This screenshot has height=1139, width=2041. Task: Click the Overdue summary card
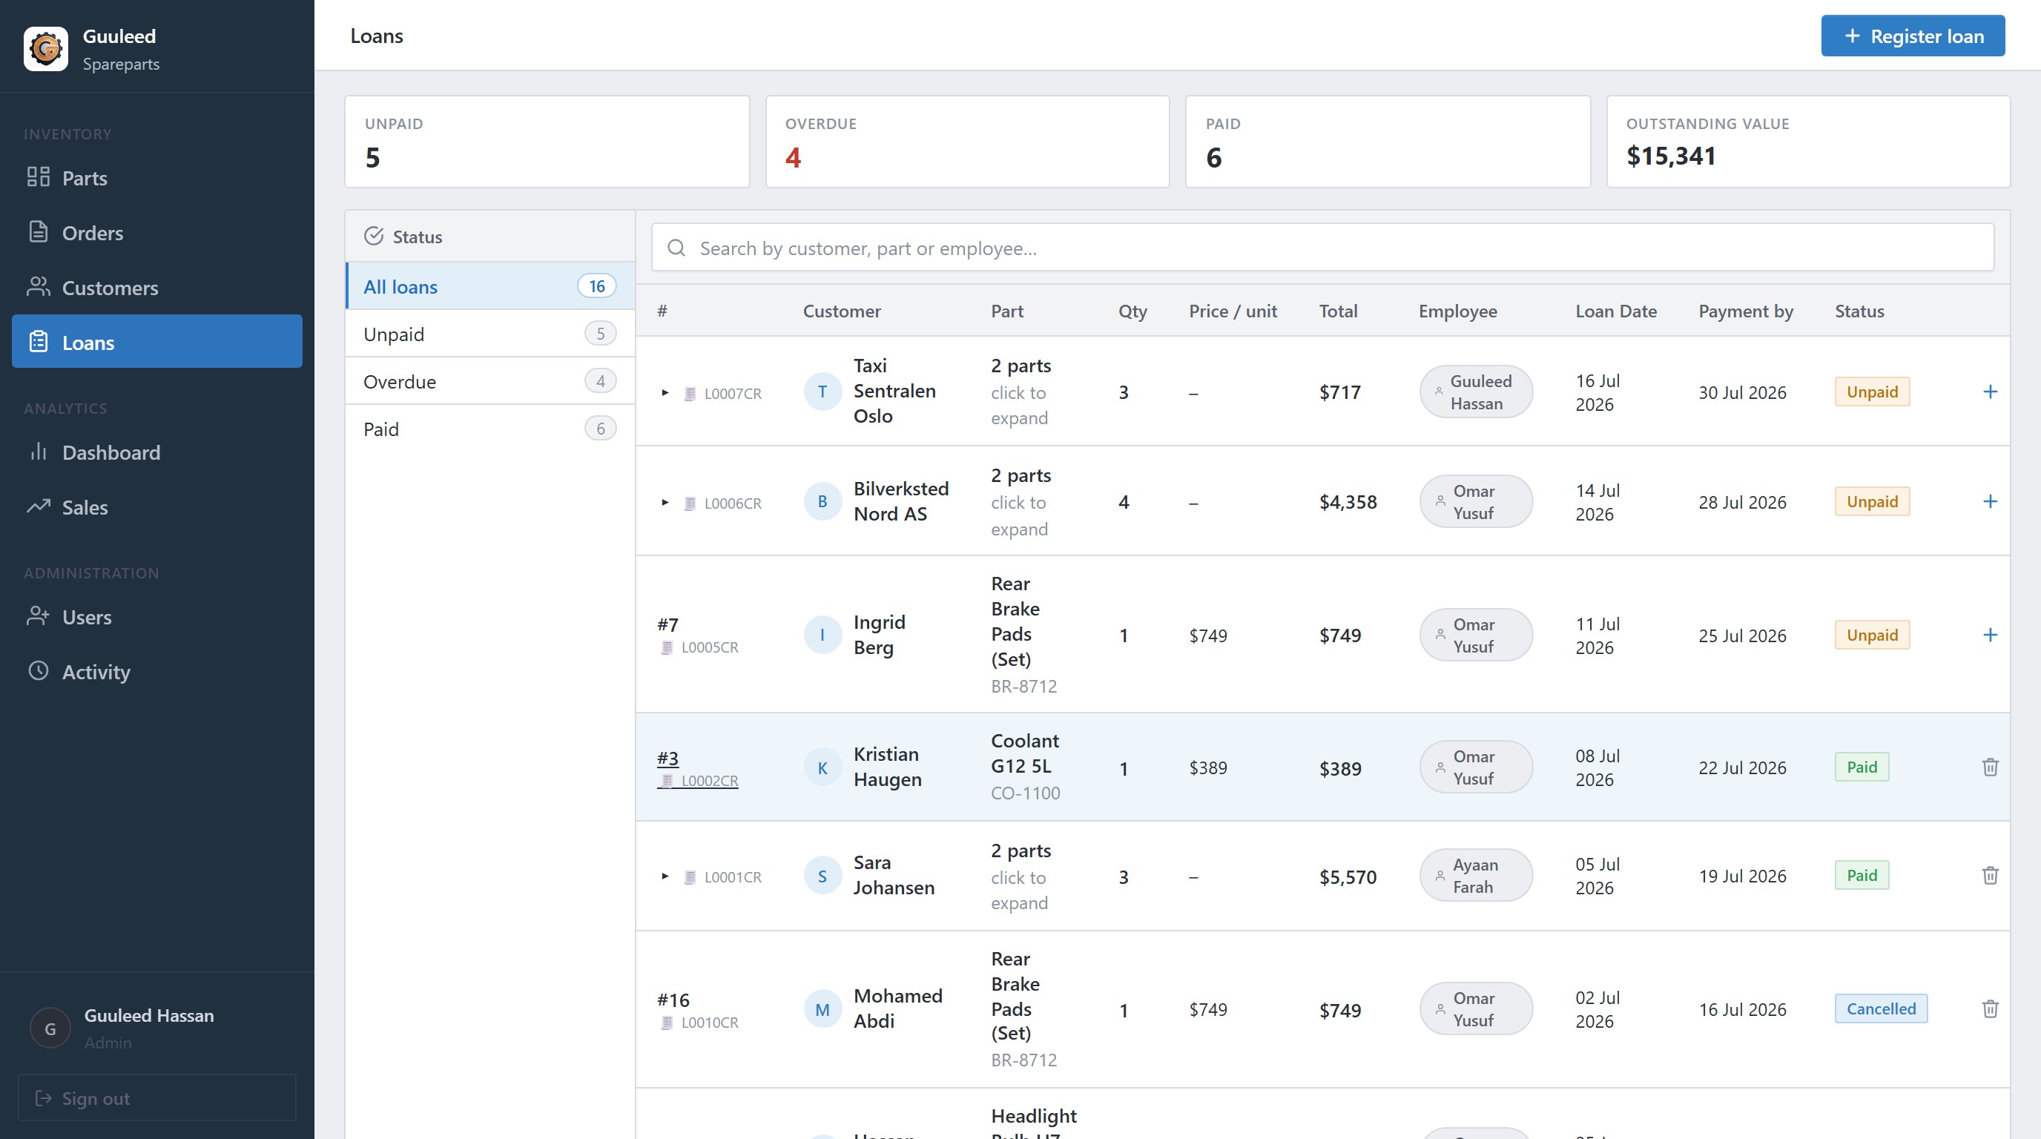point(967,142)
